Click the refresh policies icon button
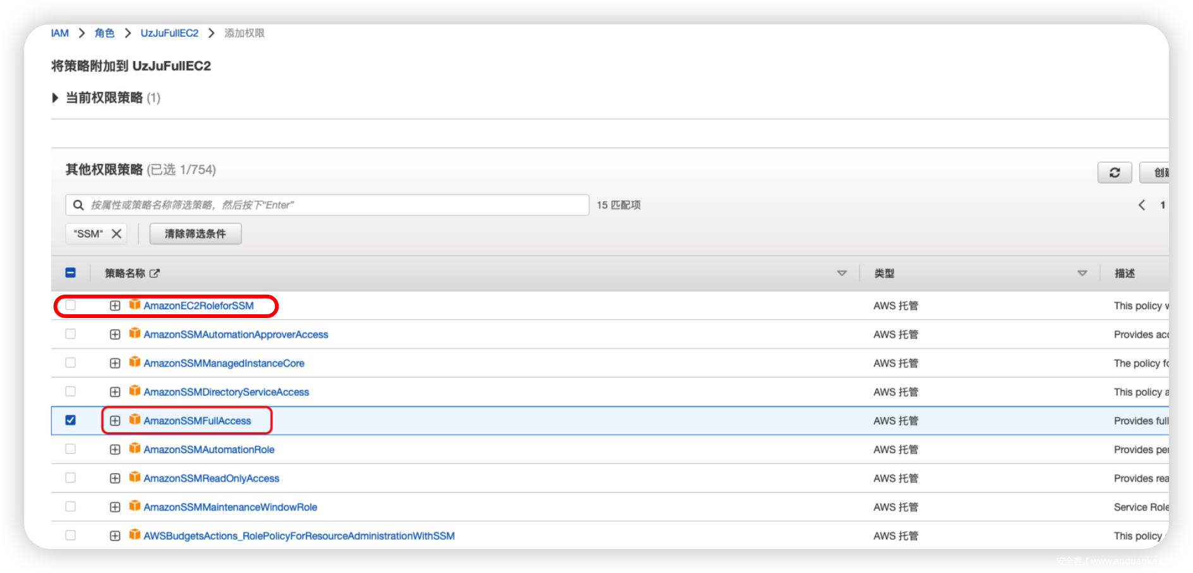 click(x=1114, y=172)
